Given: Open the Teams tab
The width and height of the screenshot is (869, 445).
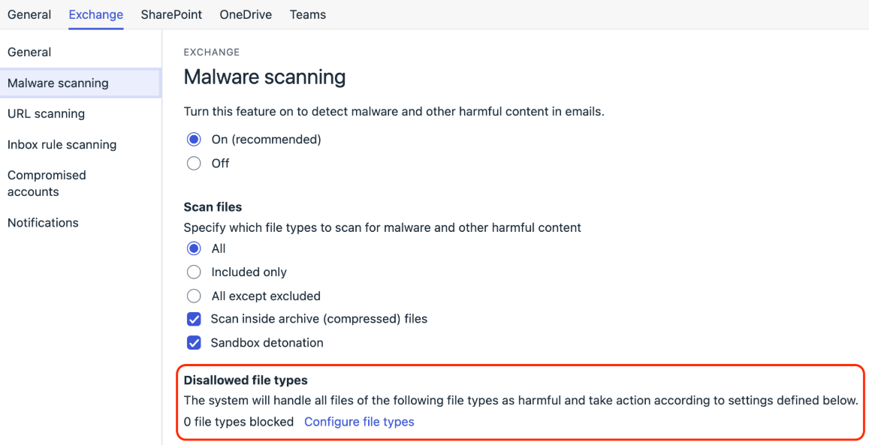Looking at the screenshot, I should coord(308,15).
